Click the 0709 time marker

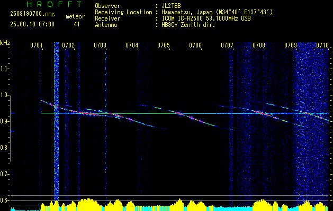pyautogui.click(x=290, y=45)
